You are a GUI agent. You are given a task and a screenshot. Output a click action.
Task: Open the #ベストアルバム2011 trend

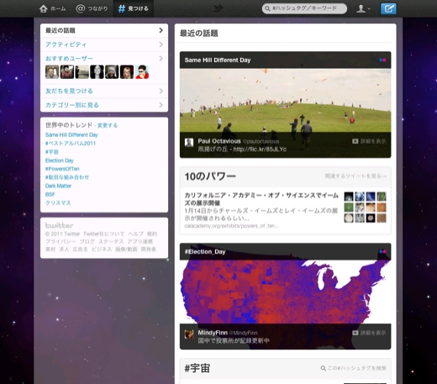71,144
